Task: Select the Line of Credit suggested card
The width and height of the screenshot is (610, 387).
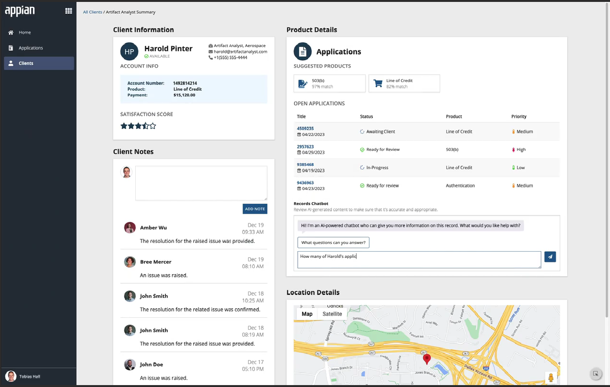Action: [404, 84]
